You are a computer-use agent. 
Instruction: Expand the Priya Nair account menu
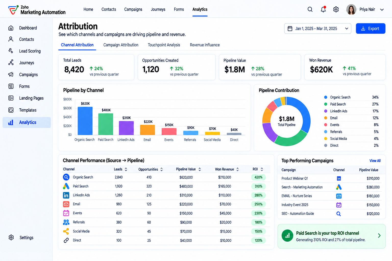[x=382, y=10]
